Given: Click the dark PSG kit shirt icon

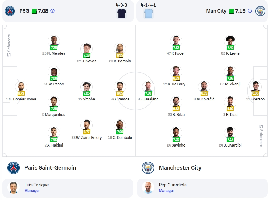Looking at the screenshot, I should (122, 14).
